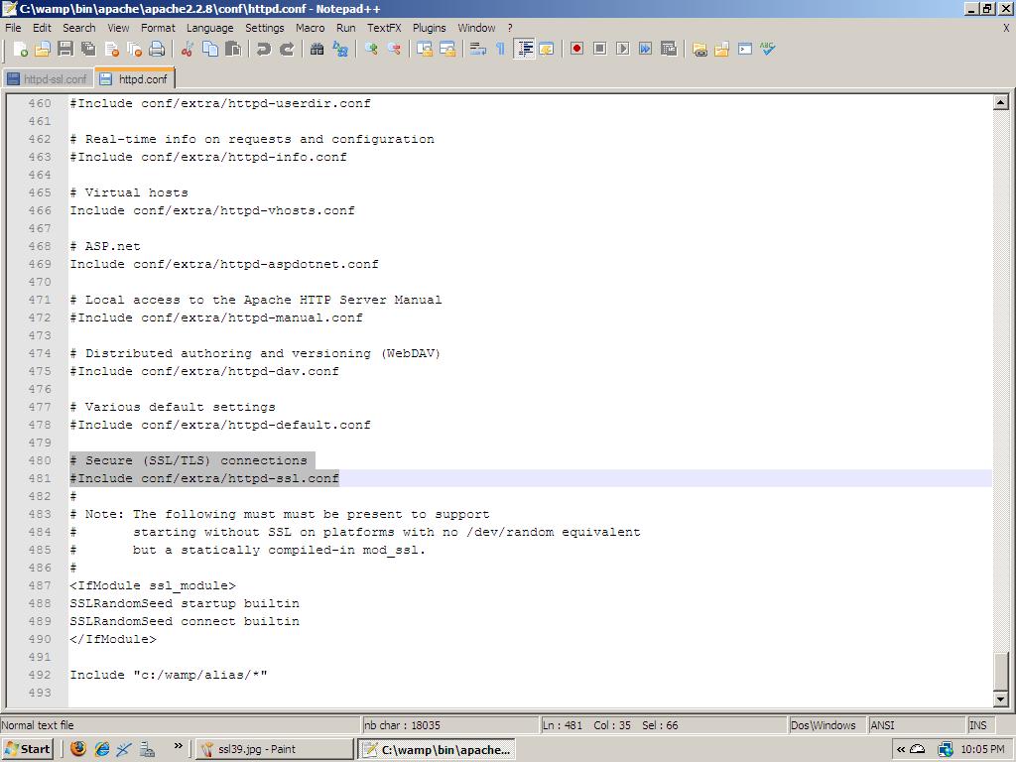Expand the quick launch overflow chevron

179,747
